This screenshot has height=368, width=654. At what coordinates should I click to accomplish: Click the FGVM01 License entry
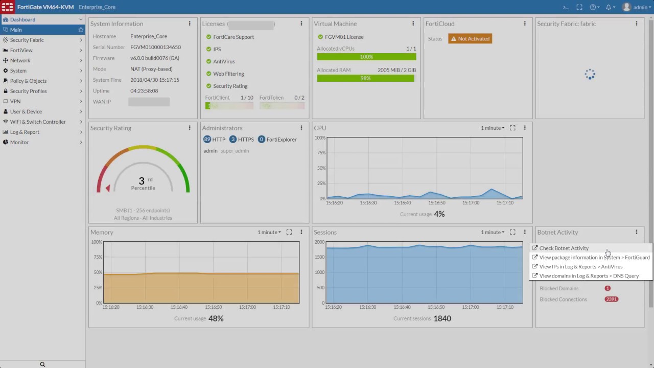340,37
